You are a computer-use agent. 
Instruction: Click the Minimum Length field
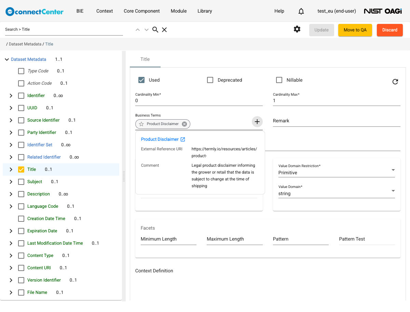coord(168,239)
